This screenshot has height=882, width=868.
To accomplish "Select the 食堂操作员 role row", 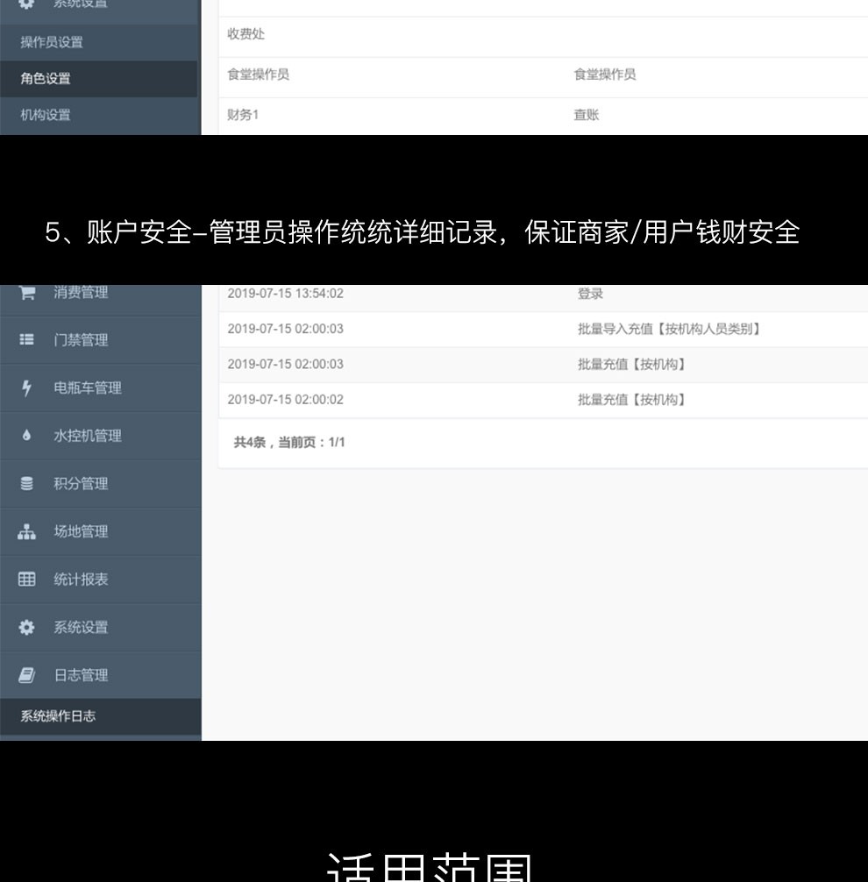I will pos(259,75).
